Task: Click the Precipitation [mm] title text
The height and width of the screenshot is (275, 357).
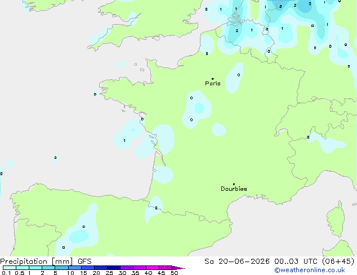Action: [36, 262]
